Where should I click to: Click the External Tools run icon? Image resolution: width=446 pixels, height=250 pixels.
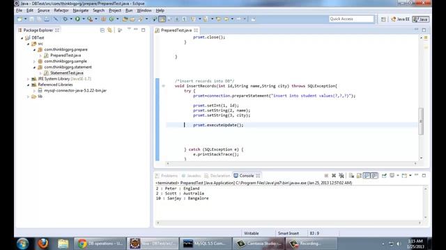(90, 19)
